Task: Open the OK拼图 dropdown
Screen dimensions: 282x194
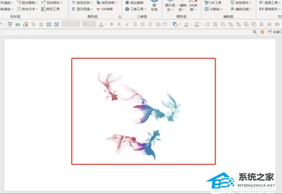Action: tap(193, 6)
